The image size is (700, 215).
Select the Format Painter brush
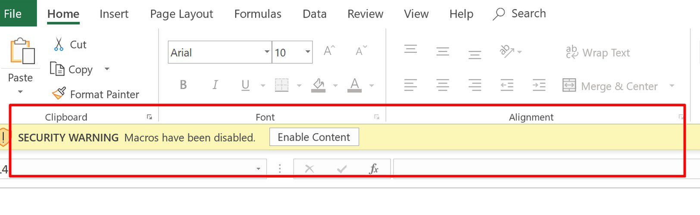(59, 93)
